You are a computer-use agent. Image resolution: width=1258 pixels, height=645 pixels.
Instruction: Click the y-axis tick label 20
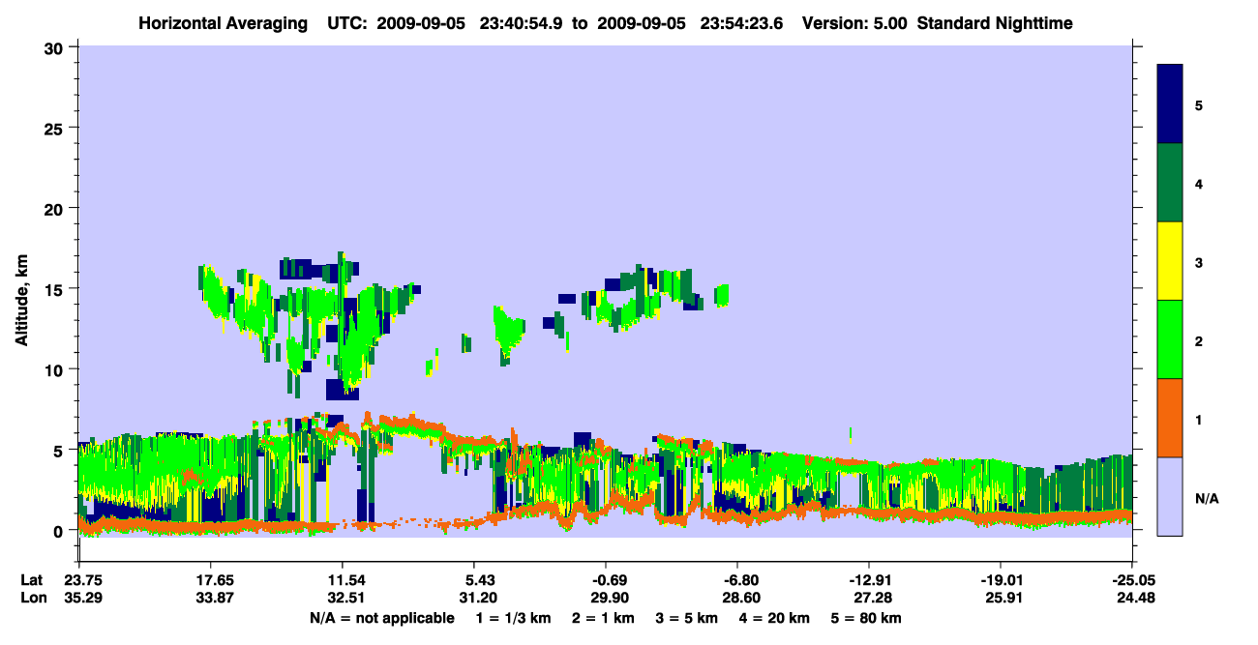click(56, 208)
